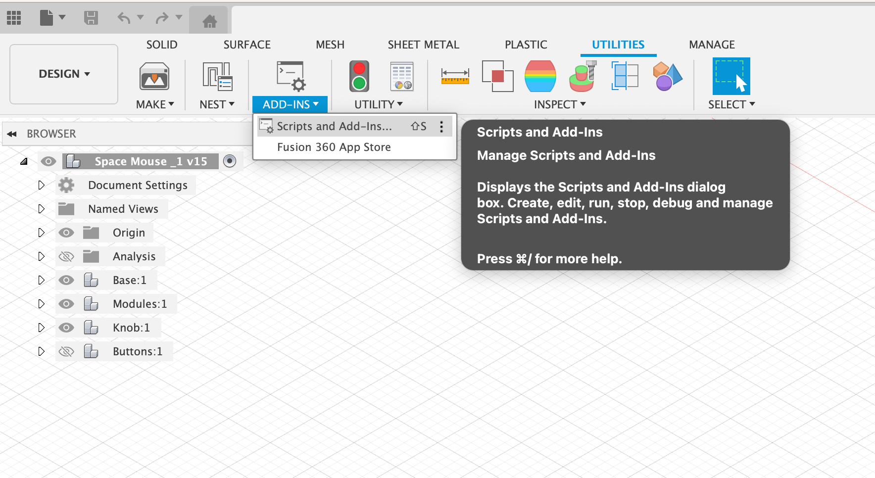Open the File menu dropdown arrow
Screen dimensions: 875x478
[62, 17]
